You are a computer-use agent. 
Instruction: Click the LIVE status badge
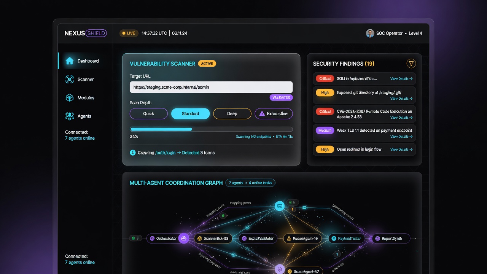tap(129, 33)
